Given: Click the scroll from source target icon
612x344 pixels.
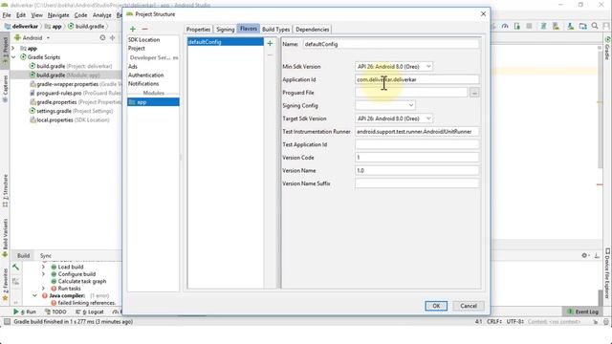Looking at the screenshot, I should click(x=102, y=38).
